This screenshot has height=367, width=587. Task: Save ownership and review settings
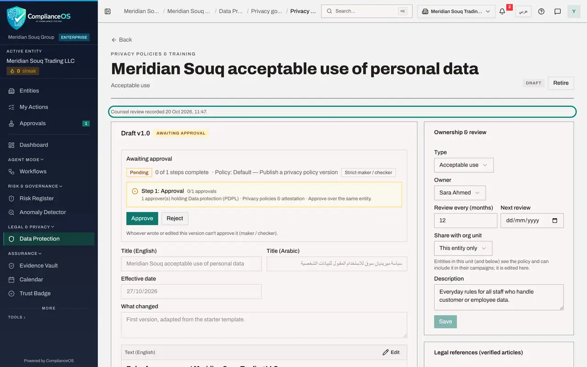(x=445, y=322)
